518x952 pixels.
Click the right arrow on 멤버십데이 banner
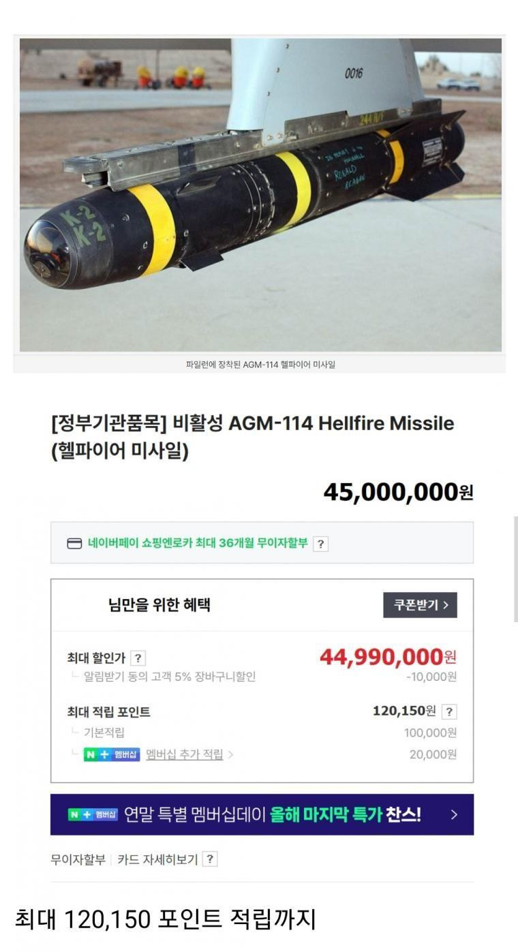454,815
